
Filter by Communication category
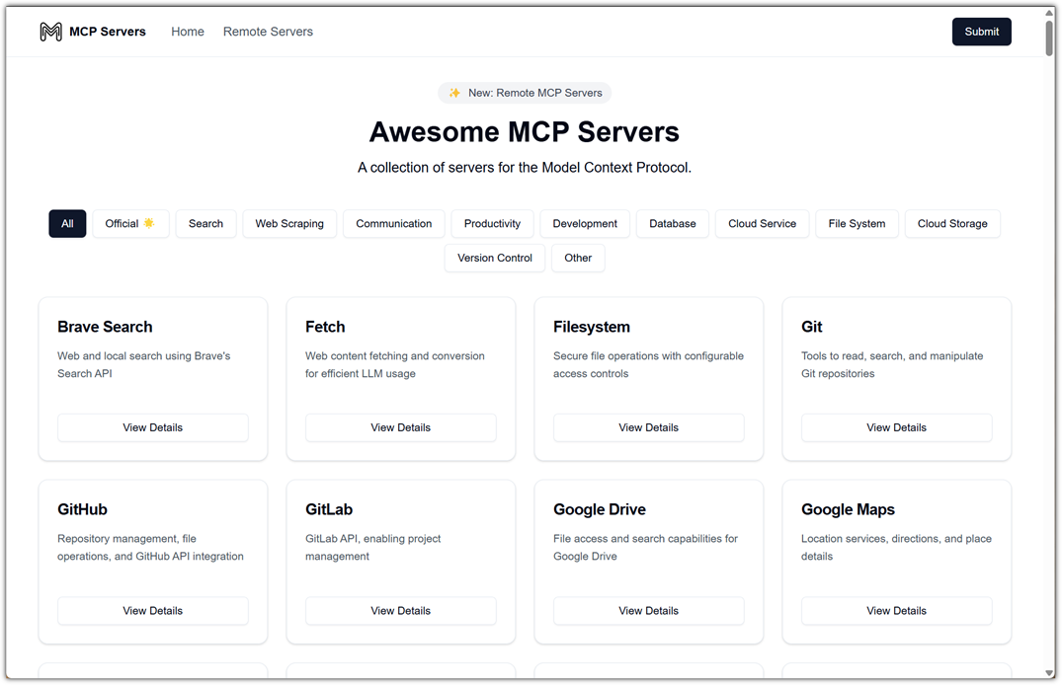coord(393,223)
